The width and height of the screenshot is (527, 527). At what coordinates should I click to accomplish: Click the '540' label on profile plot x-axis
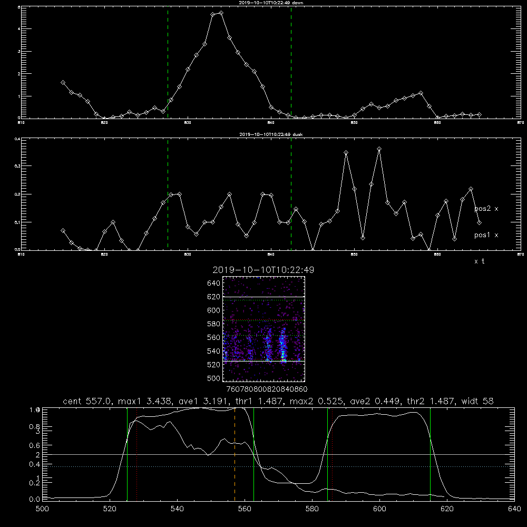177,509
